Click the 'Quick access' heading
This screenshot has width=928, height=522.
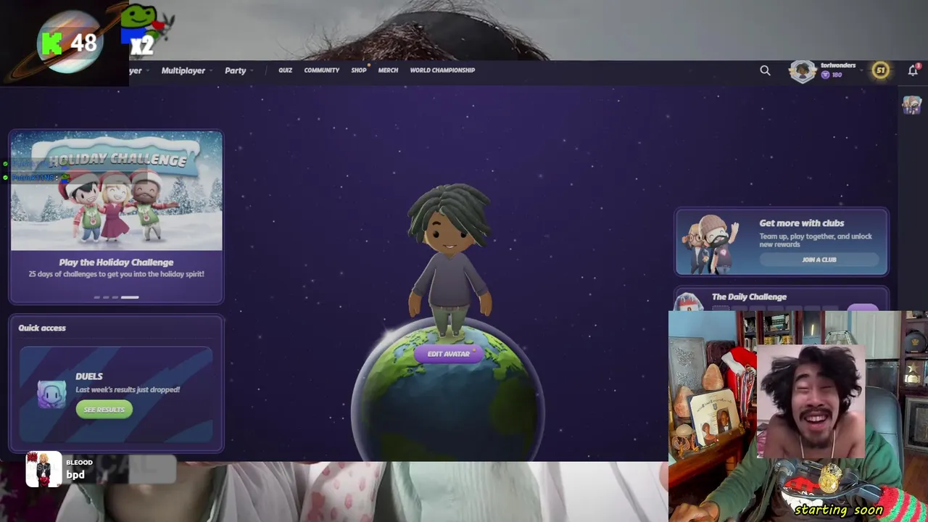coord(42,328)
